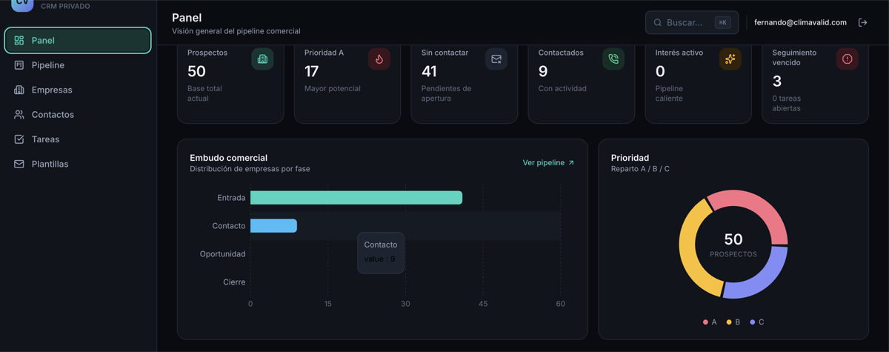
Task: Open the Panel sidebar item
Action: 78,41
